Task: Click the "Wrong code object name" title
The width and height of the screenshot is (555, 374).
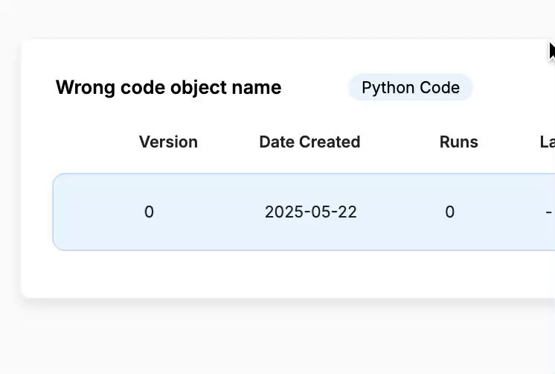Action: tap(168, 88)
